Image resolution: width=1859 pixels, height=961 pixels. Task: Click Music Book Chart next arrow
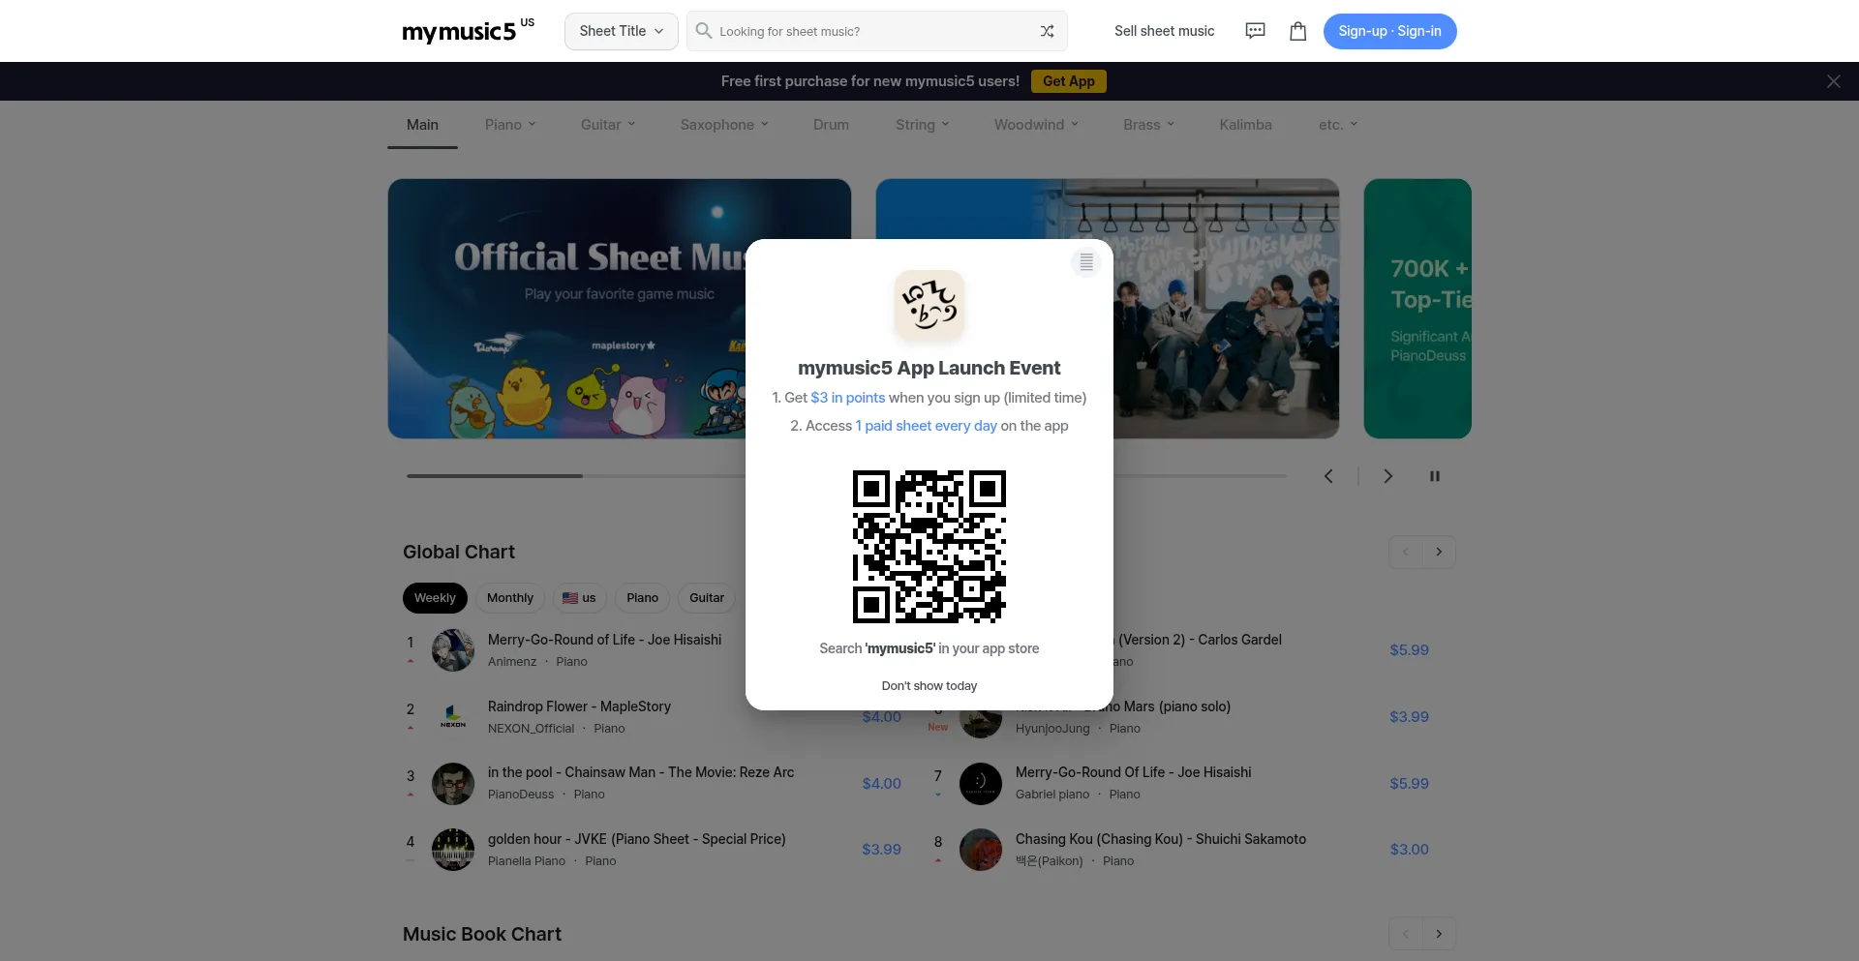(x=1439, y=934)
